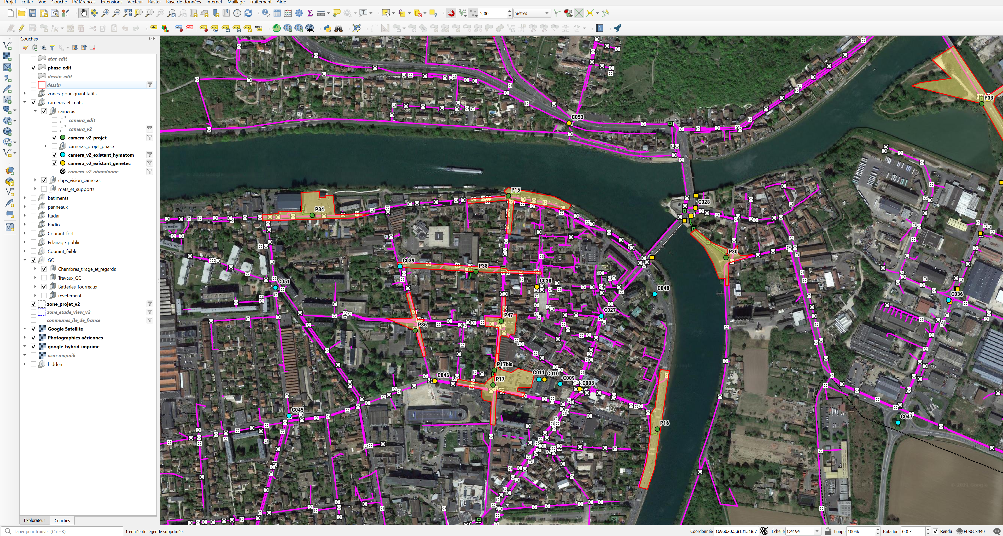1003x536 pixels.
Task: Open the Vecteur menu
Action: pos(135,2)
